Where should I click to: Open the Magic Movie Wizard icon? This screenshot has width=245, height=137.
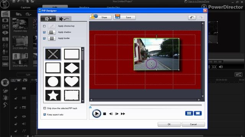coord(5,82)
